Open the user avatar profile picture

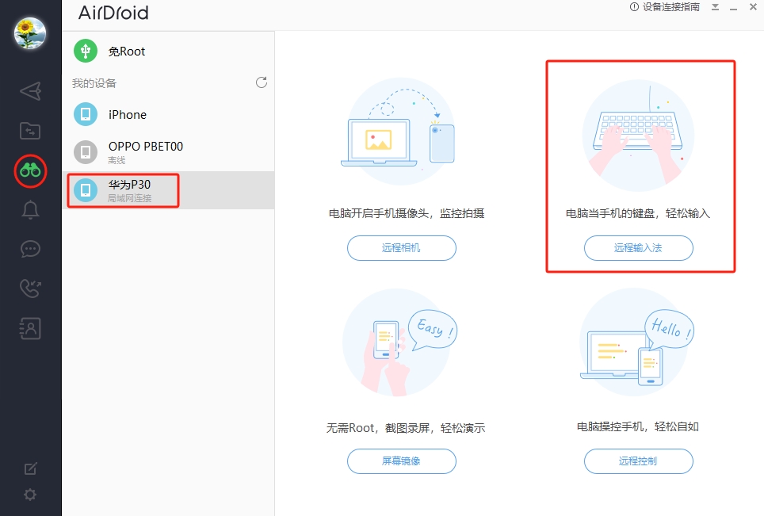30,32
